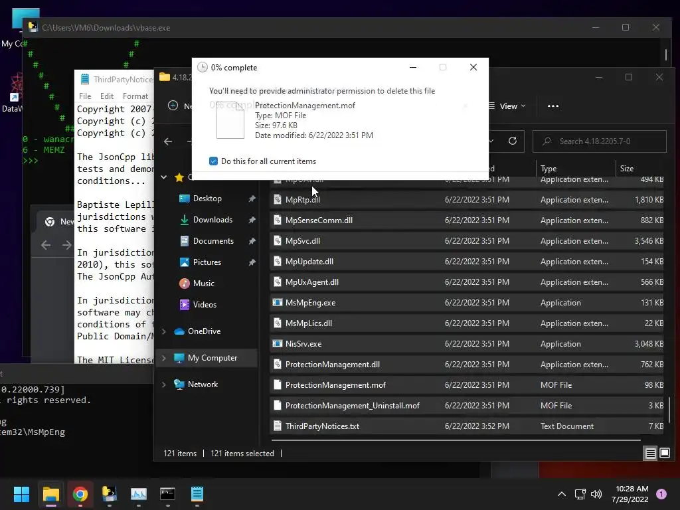The height and width of the screenshot is (510, 680).
Task: Show hidden system tray icons
Action: click(x=562, y=494)
